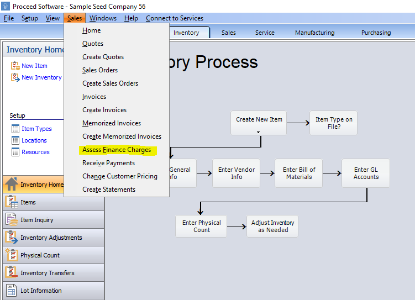This screenshot has width=415, height=300.
Task: Open the Resources setup link
Action: [x=35, y=152]
